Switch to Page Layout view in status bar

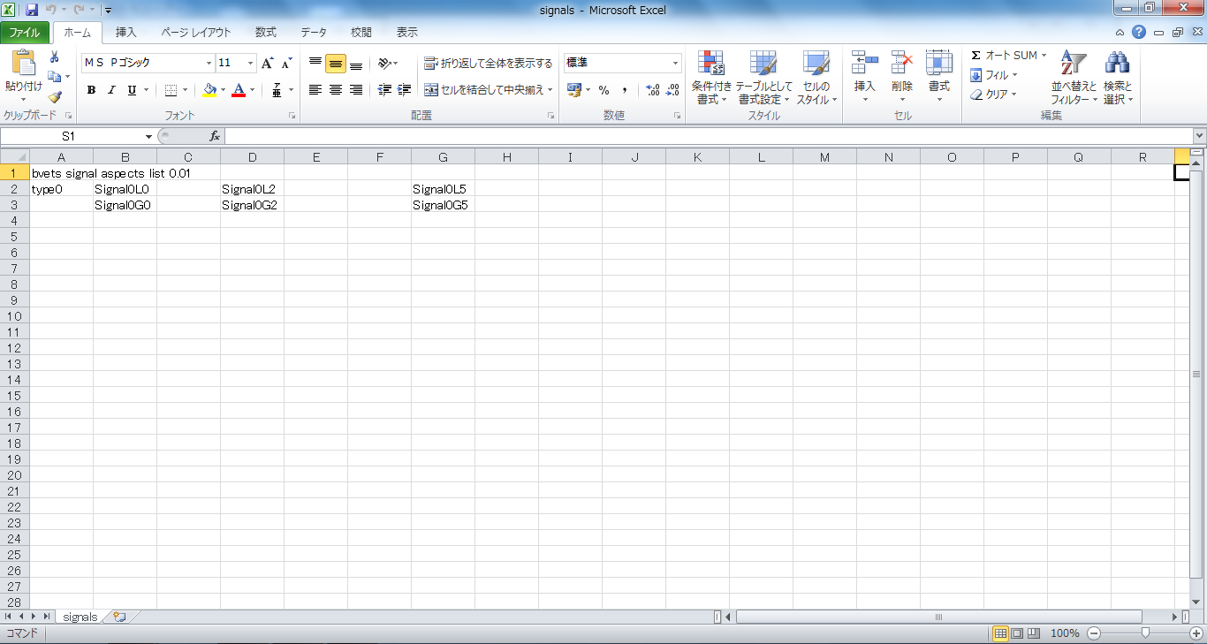[x=1017, y=633]
